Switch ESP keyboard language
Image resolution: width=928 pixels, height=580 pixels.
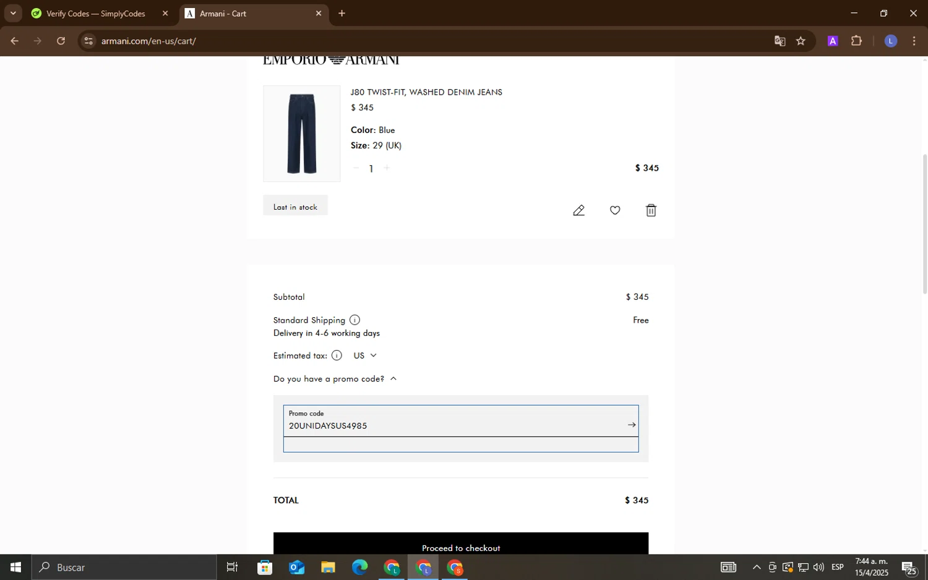(x=838, y=567)
